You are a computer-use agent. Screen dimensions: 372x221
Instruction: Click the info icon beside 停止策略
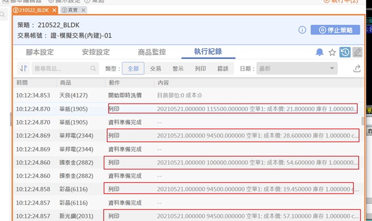pyautogui.click(x=302, y=30)
